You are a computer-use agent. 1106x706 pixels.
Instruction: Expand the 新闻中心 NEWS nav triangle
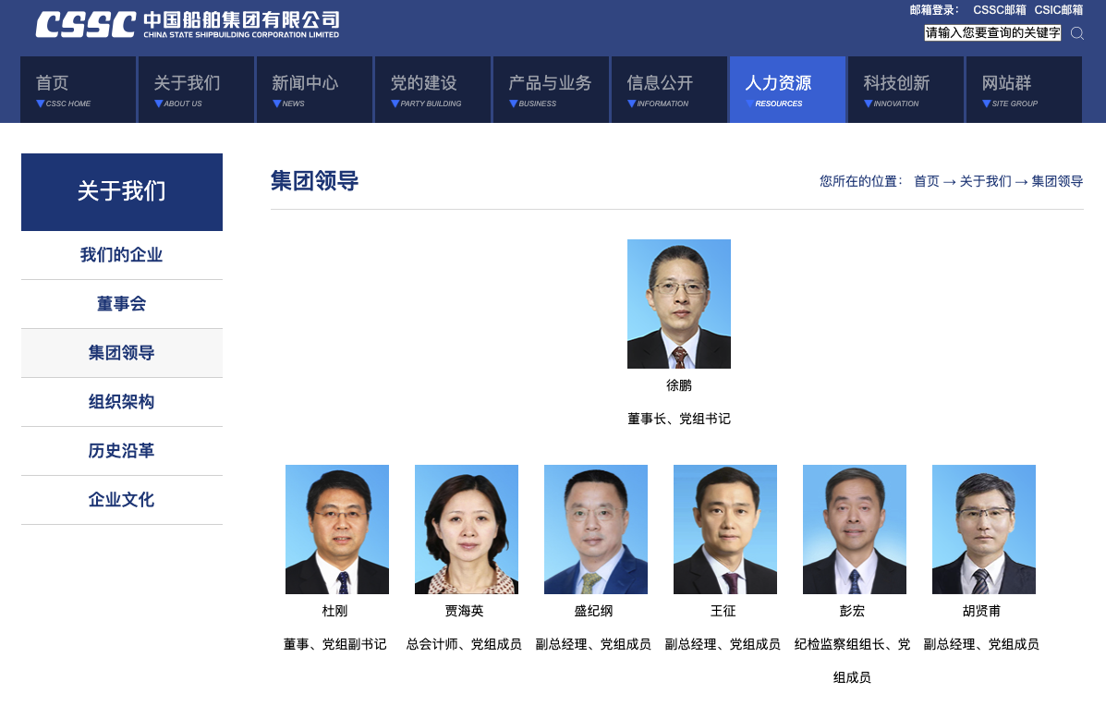point(277,103)
